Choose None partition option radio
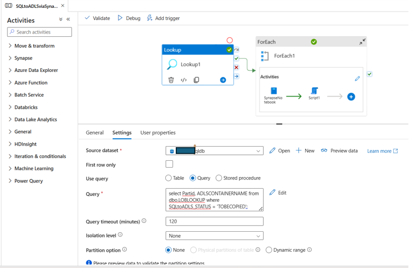The image size is (411, 268). tap(168, 250)
